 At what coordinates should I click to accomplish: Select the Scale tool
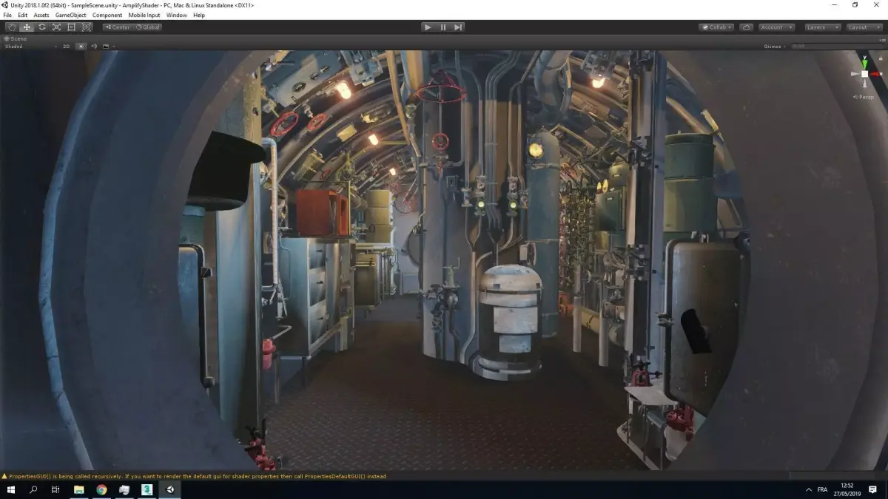pos(56,27)
